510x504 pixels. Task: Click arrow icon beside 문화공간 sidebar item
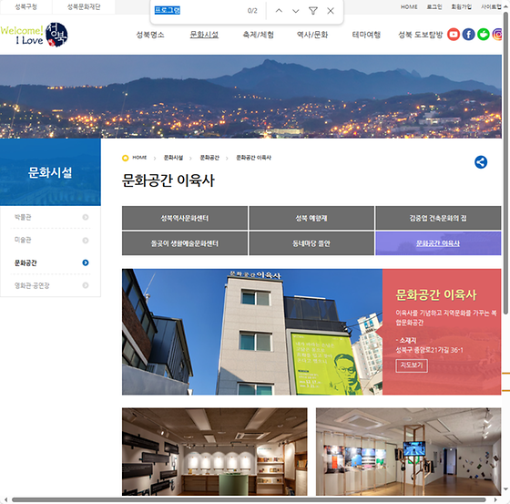pos(86,262)
